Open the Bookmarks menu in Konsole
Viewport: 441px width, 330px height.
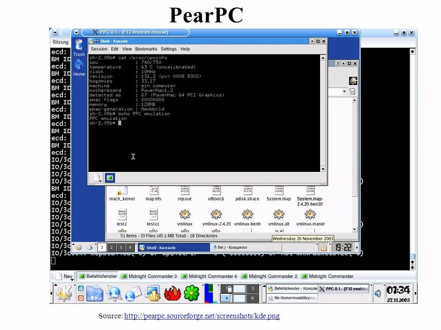(x=146, y=49)
